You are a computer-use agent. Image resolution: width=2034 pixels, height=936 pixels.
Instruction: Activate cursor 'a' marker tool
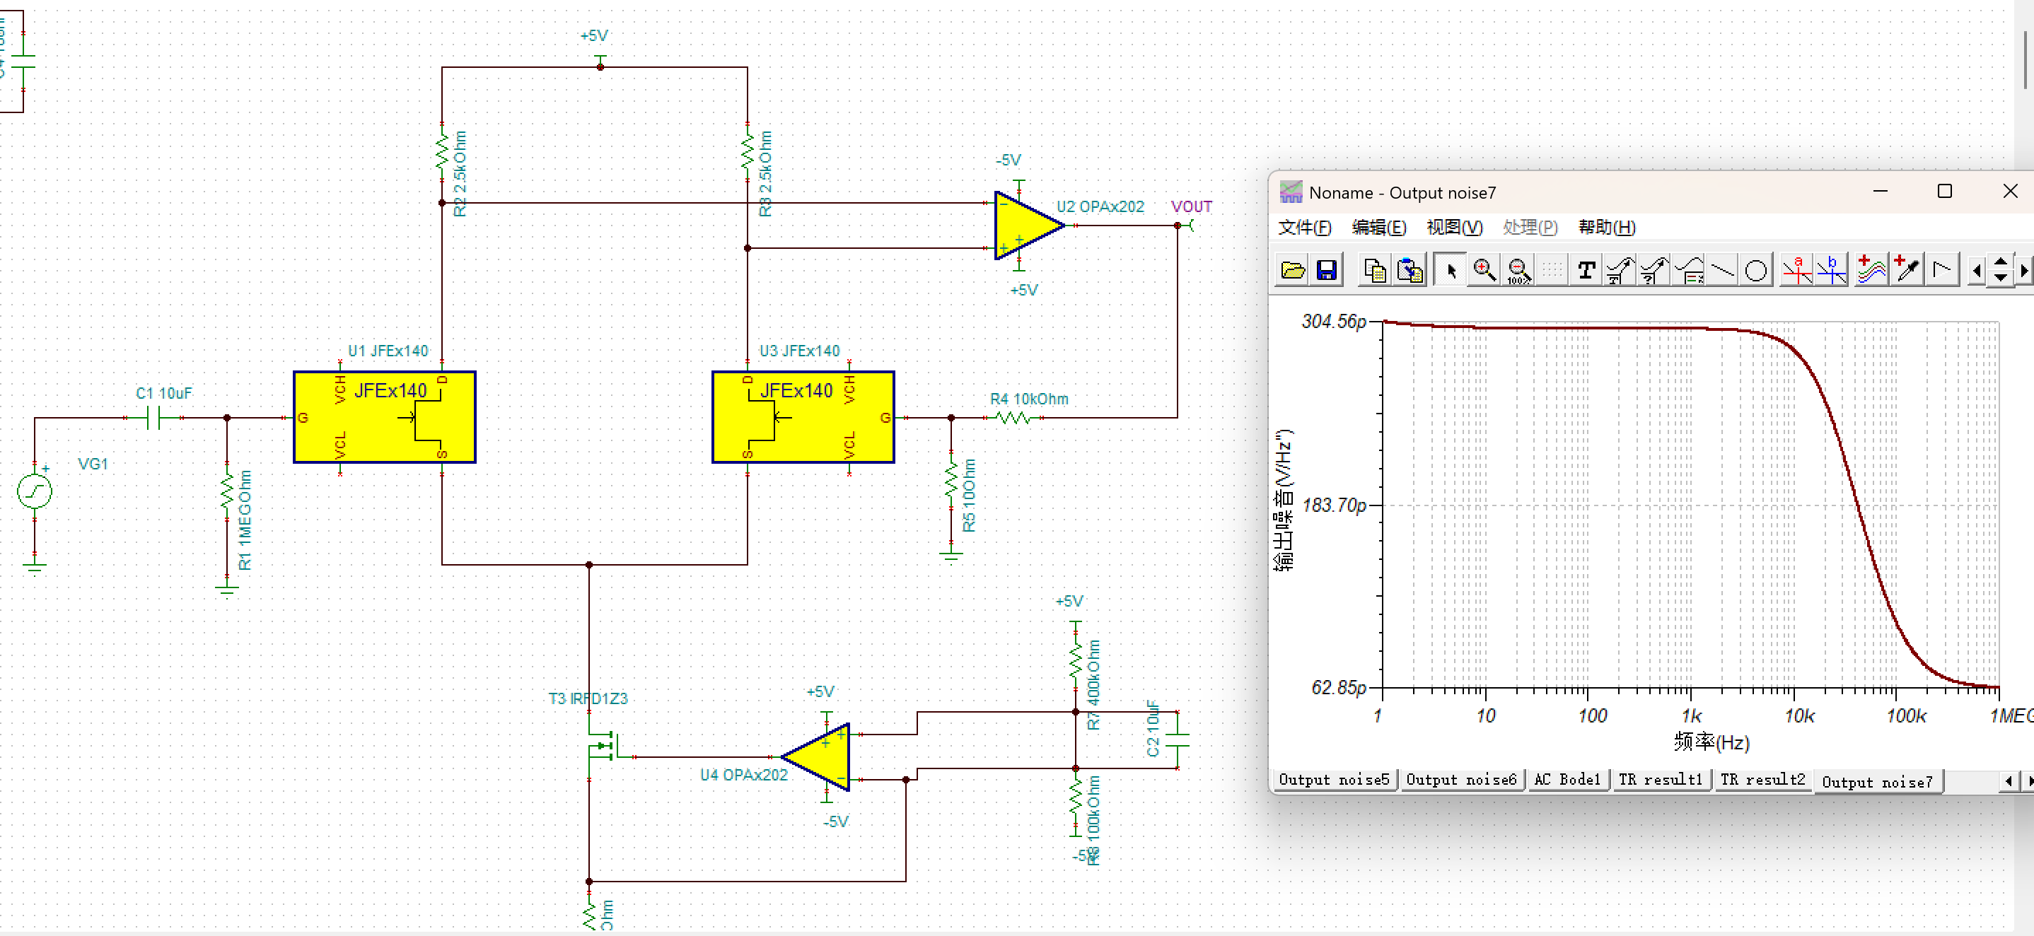(1797, 271)
